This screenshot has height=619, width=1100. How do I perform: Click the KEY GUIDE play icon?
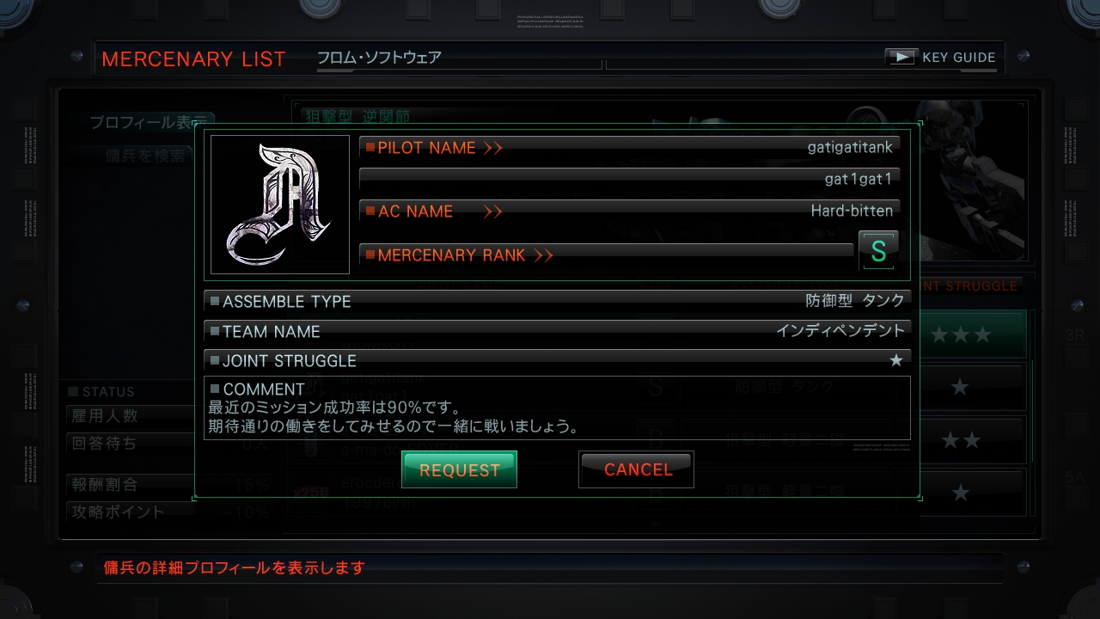[x=901, y=58]
